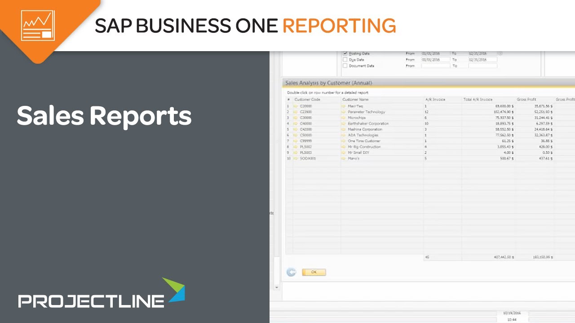This screenshot has width=575, height=323.
Task: Open the link arrow beside customer code C23900
Action: point(296,112)
